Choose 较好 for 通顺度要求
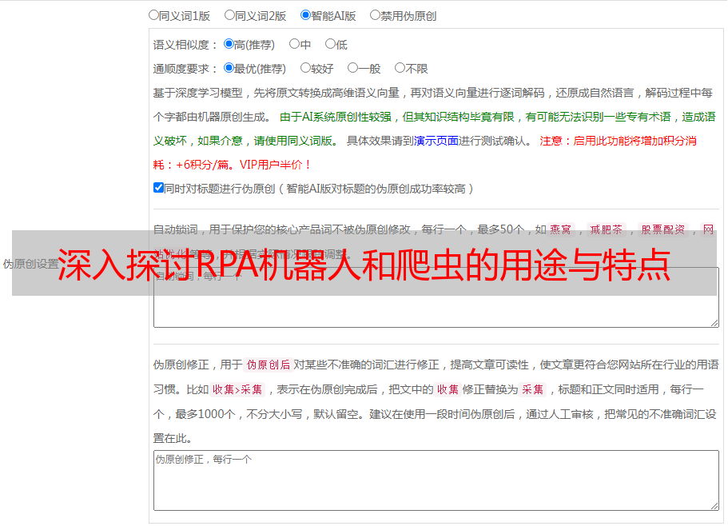 pyautogui.click(x=305, y=69)
